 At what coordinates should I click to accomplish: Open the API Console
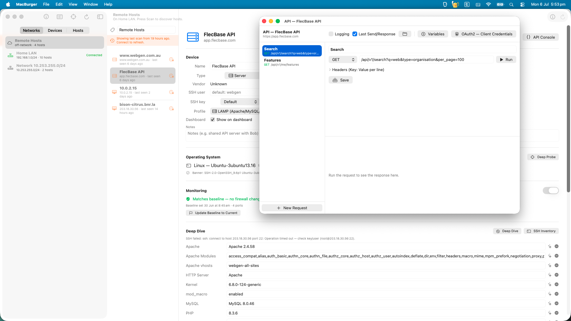click(x=541, y=37)
